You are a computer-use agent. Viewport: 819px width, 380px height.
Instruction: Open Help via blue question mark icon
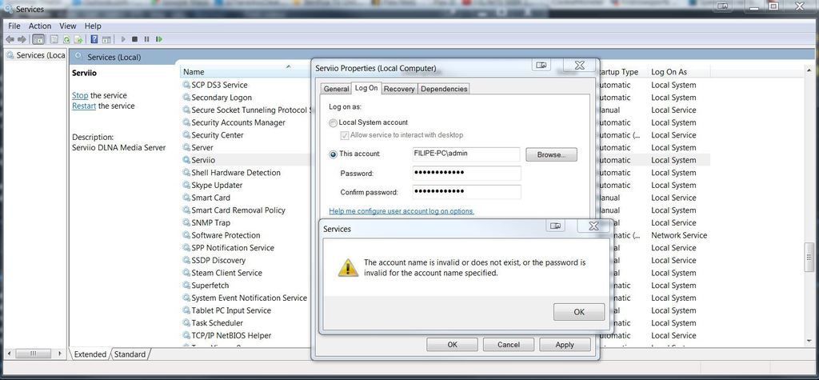pos(94,39)
